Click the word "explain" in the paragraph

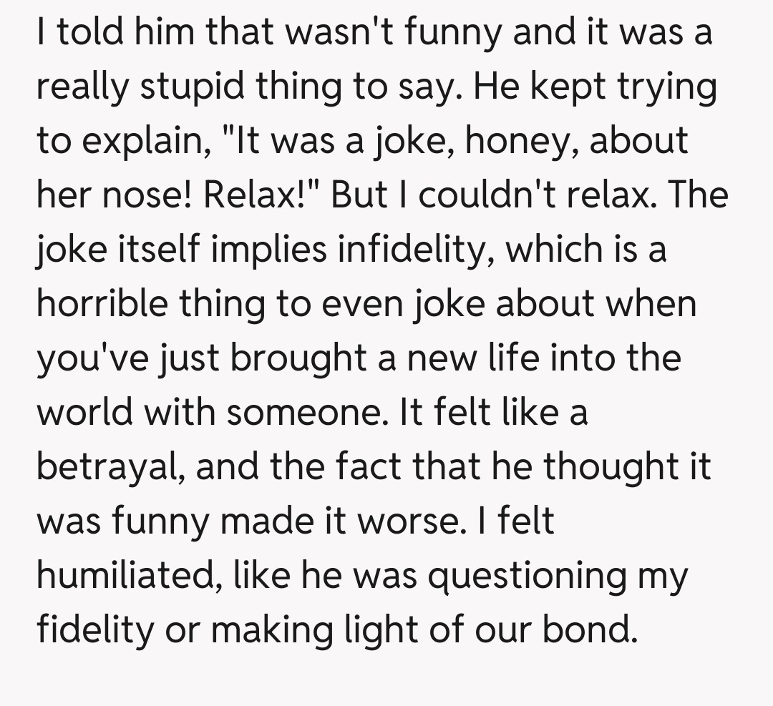coord(141,142)
